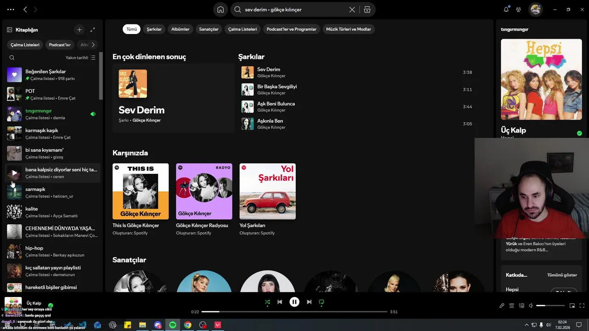This screenshot has width=589, height=331.
Task: Create a new playlist with plus icon
Action: tap(79, 30)
